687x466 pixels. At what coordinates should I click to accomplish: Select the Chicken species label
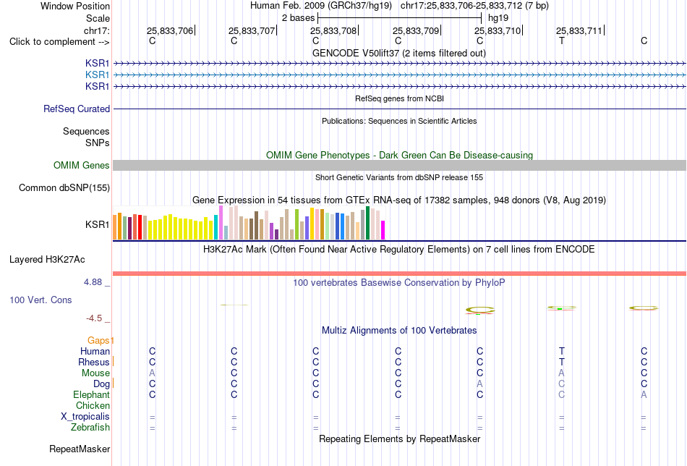pyautogui.click(x=93, y=405)
